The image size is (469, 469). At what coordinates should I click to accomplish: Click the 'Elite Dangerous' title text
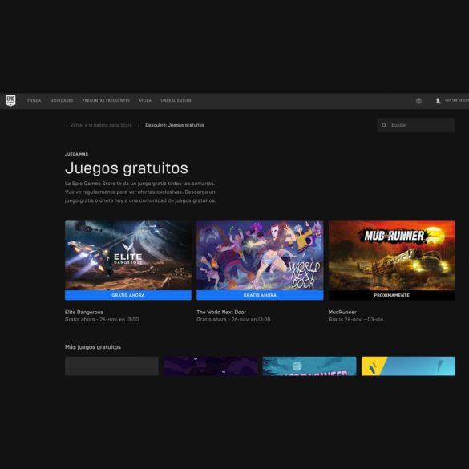click(84, 313)
